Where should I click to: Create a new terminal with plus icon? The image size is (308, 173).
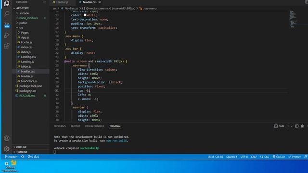(288, 126)
